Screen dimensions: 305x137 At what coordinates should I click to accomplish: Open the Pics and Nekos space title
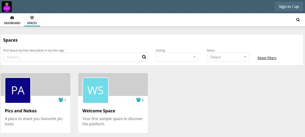21,111
